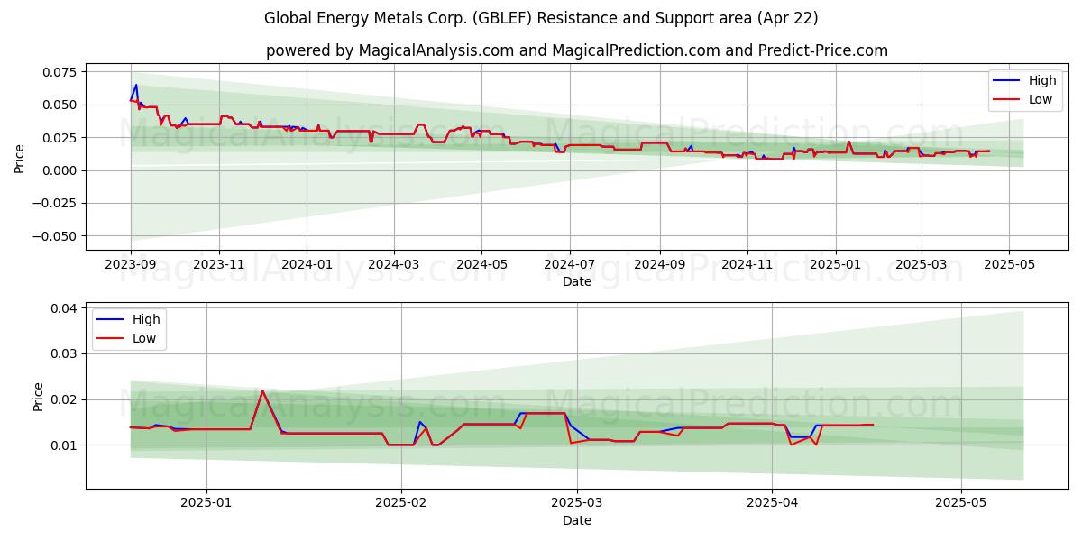Click 'Low' in the top chart legend
The image size is (1082, 541).
click(1041, 99)
